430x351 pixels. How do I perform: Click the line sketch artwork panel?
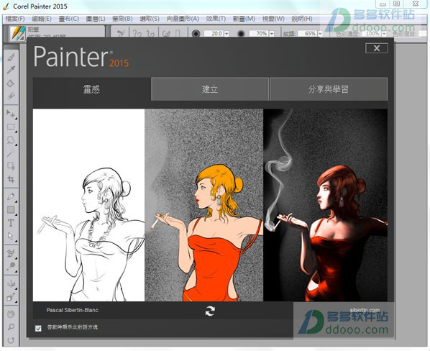point(88,205)
